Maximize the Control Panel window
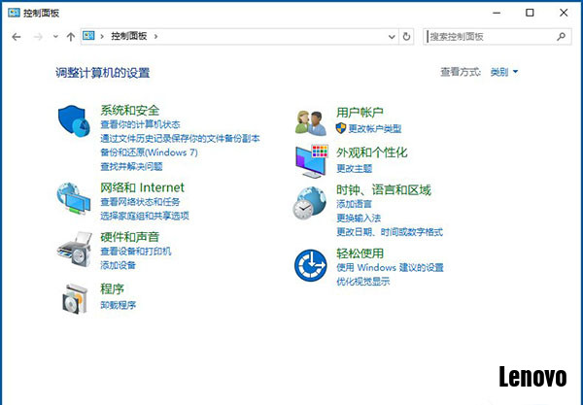 [530, 13]
